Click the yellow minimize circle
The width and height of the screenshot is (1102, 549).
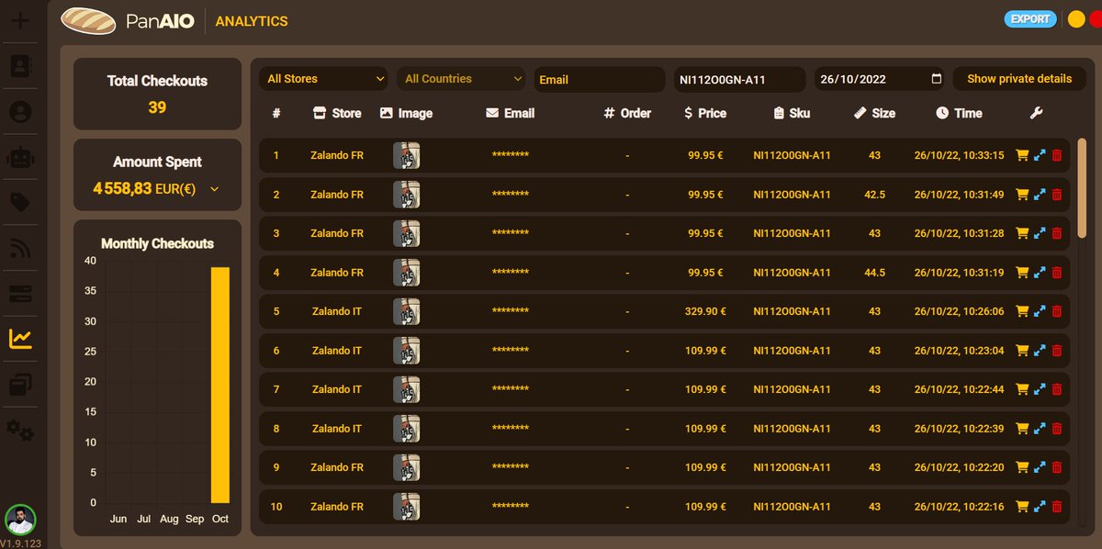(1076, 19)
